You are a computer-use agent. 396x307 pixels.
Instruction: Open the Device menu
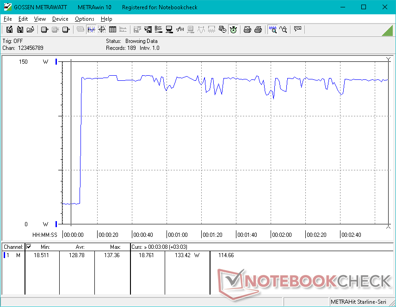[60, 19]
